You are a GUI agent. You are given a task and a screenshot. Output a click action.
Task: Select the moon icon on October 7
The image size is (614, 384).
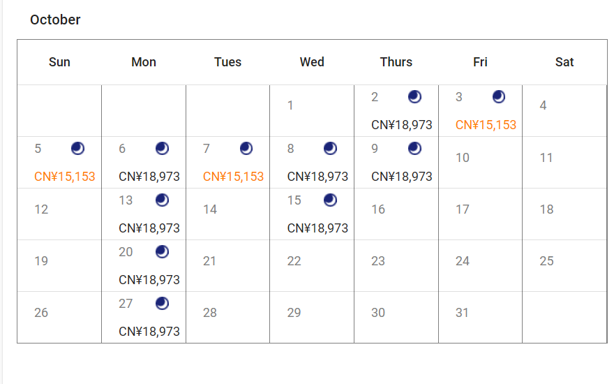pos(246,148)
